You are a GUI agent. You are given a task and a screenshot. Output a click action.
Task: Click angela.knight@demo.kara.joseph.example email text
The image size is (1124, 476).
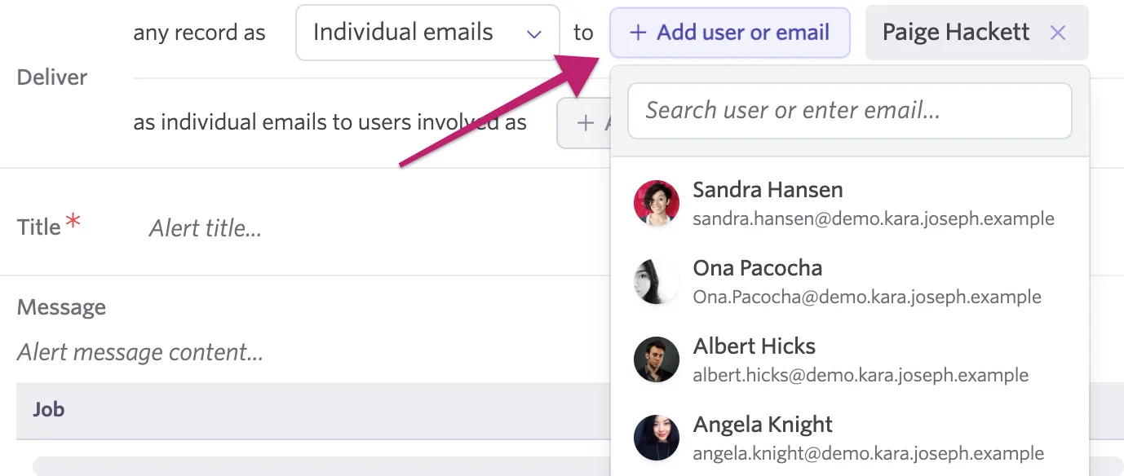click(868, 453)
